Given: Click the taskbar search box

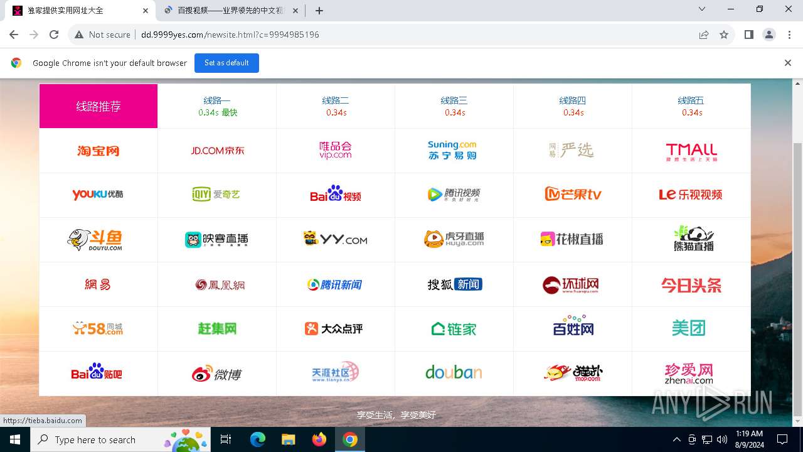Looking at the screenshot, I should tap(120, 439).
